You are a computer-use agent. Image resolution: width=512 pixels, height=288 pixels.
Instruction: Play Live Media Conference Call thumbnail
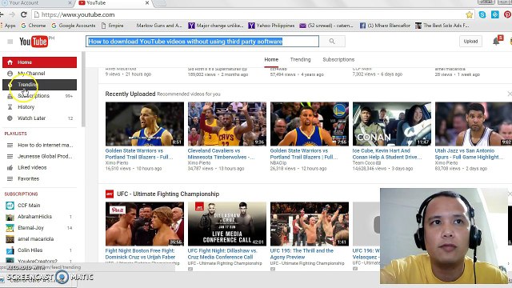(x=227, y=224)
